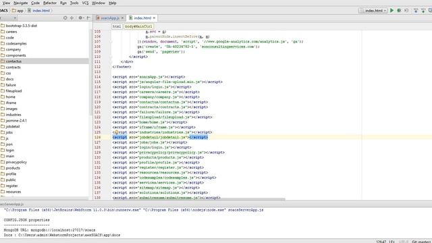The width and height of the screenshot is (432, 243).
Task: Click the html structure breadcrumb
Action: coord(117,26)
